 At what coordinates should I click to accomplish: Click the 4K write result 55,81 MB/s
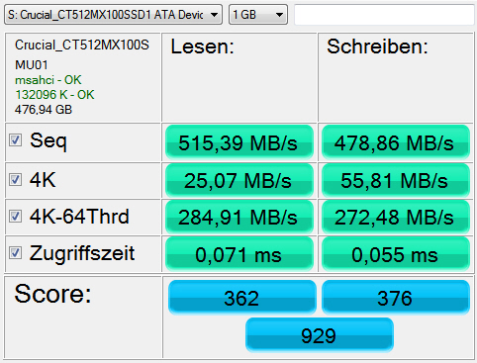click(396, 180)
